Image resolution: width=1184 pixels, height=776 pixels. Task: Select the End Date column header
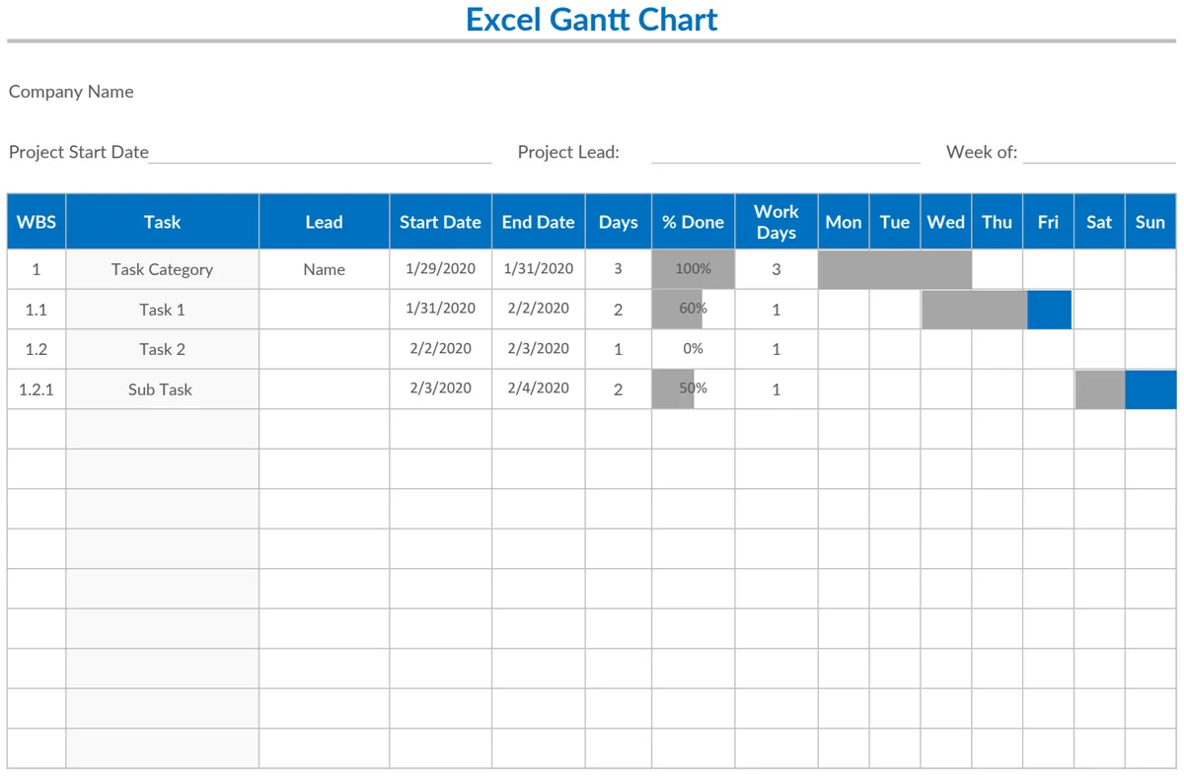pos(538,222)
